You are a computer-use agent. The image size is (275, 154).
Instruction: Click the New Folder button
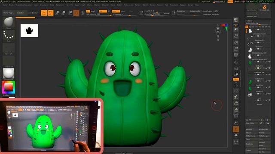[x=252, y=123]
